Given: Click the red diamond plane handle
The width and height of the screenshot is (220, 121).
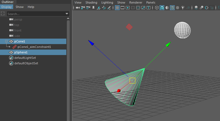Looking at the screenshot, I should (x=129, y=27).
